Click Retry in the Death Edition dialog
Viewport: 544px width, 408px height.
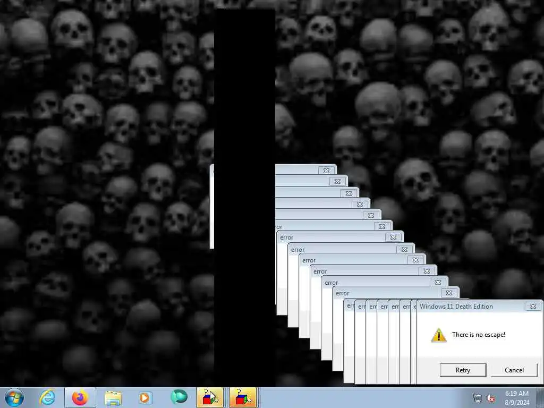[x=463, y=370]
